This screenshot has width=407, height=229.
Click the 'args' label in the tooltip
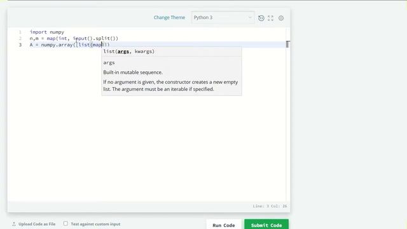(x=109, y=63)
